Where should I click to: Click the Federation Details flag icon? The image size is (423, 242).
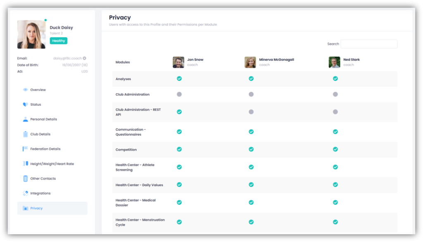pos(26,149)
